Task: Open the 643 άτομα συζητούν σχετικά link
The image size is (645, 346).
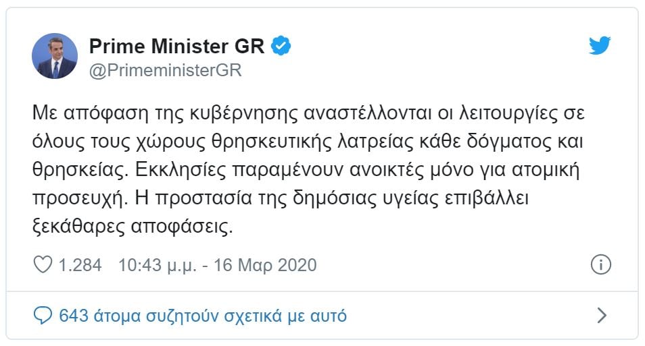Action: click(203, 316)
